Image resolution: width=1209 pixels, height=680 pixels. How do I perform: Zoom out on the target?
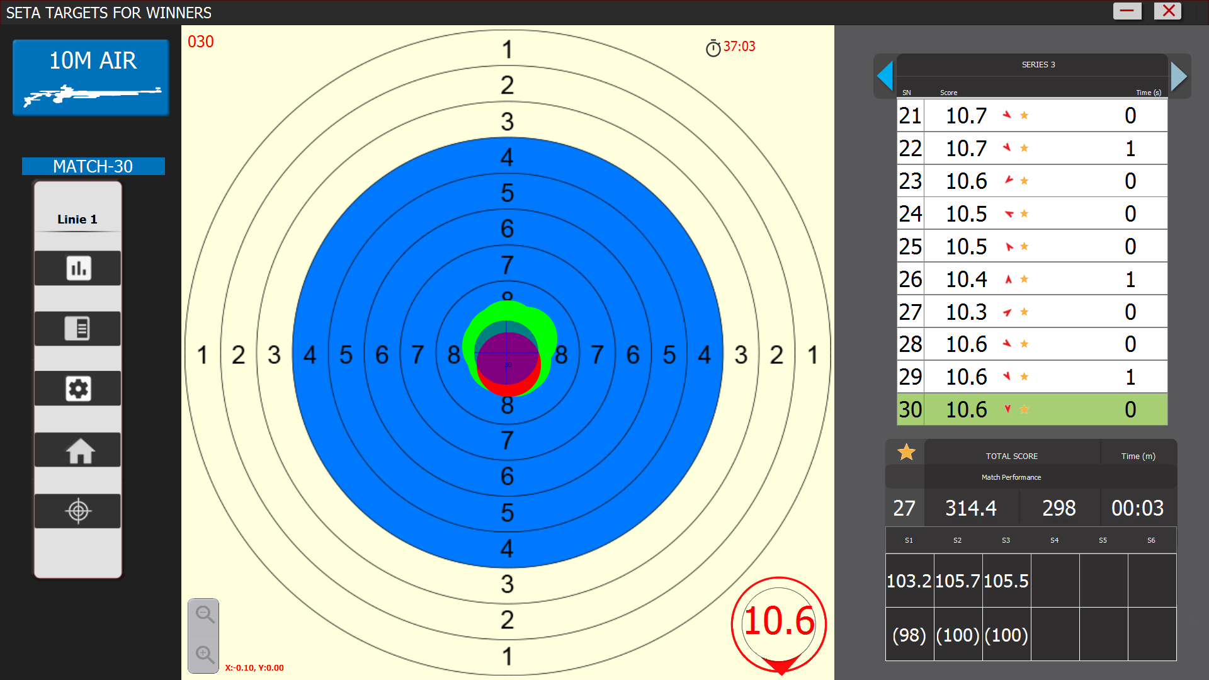coord(204,614)
